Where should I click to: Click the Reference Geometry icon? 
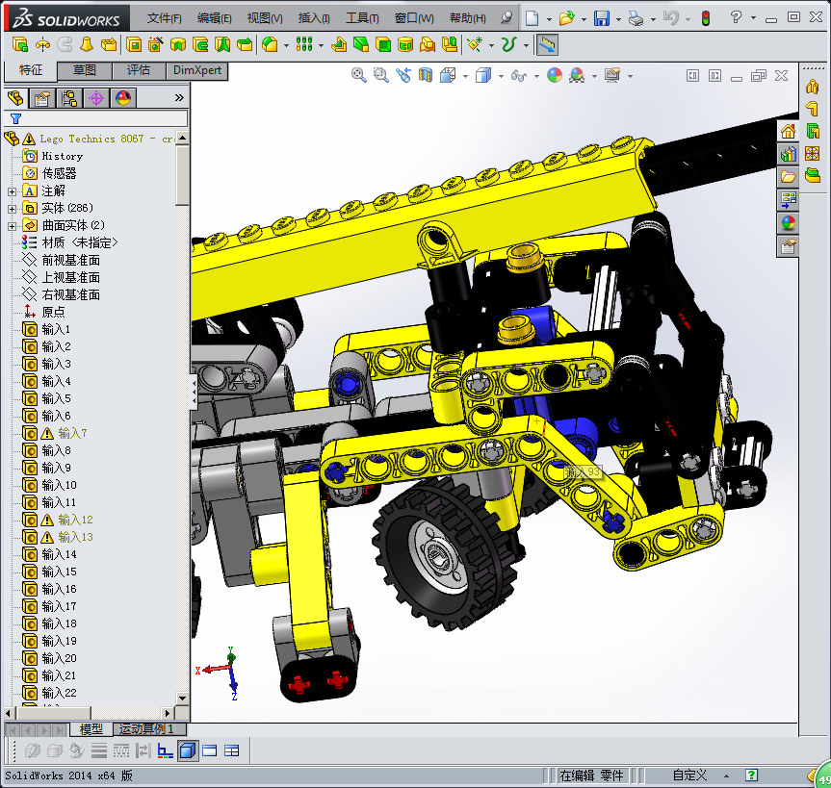pyautogui.click(x=475, y=45)
